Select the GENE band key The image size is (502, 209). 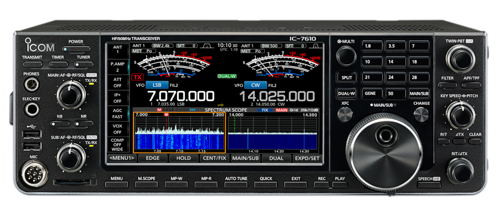tap(371, 94)
